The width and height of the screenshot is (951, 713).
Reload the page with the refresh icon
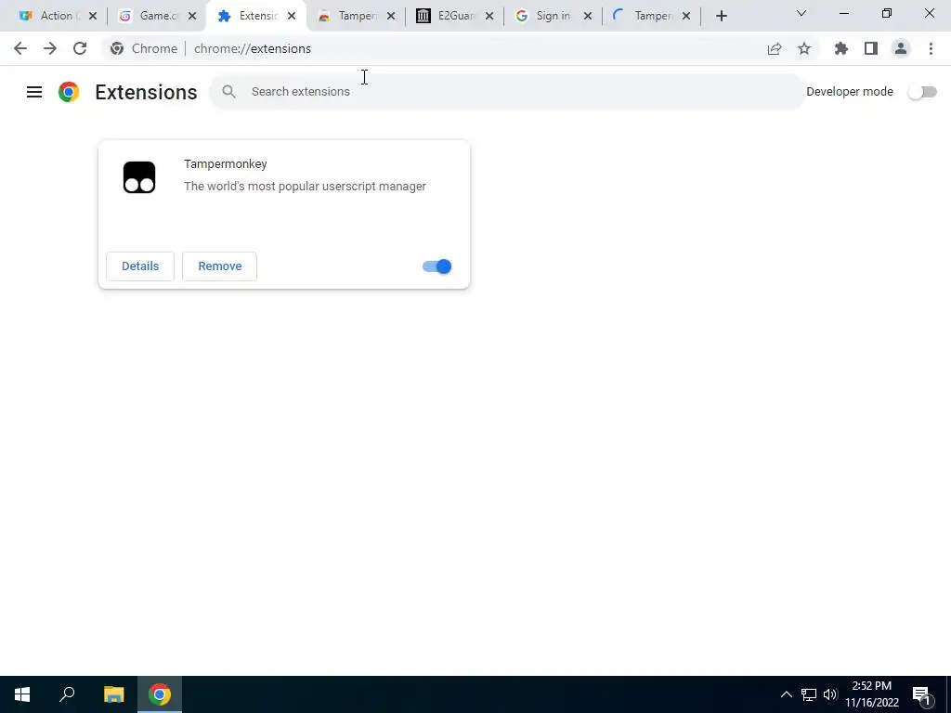tap(80, 48)
